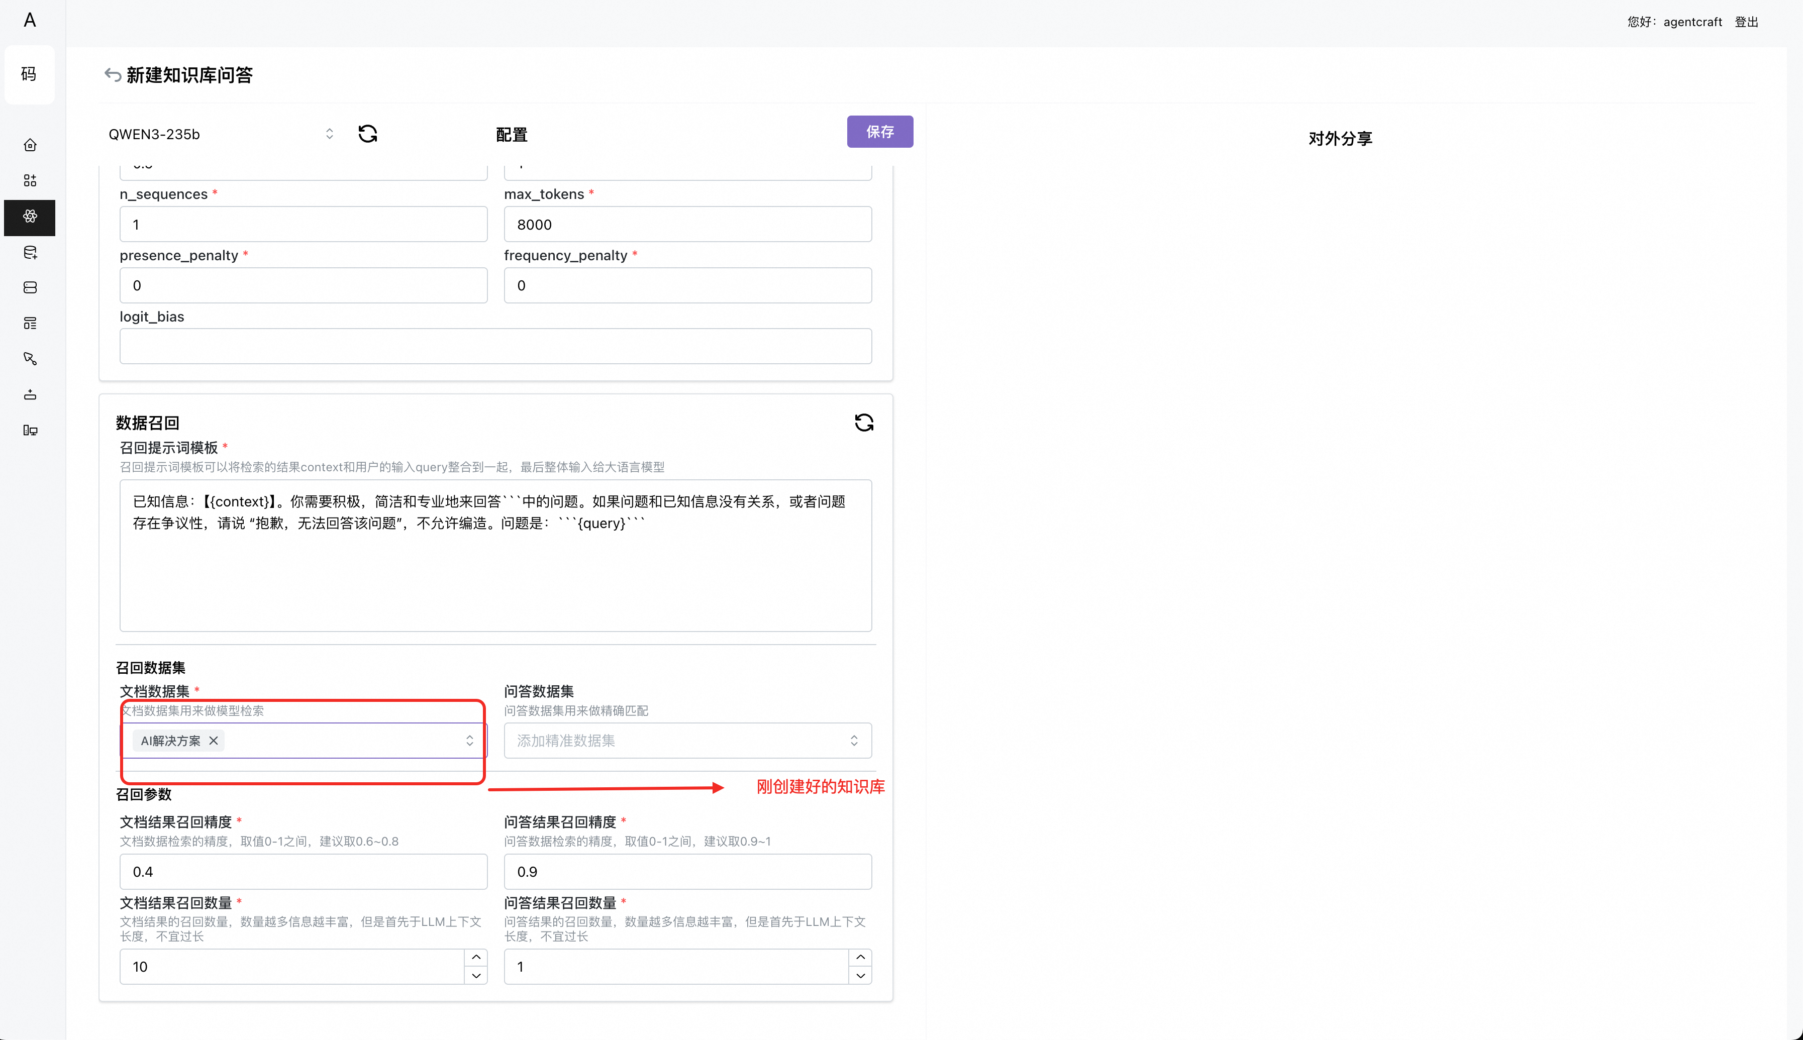1803x1040 pixels.
Task: Click the refresh icon next to model selector
Action: (368, 134)
